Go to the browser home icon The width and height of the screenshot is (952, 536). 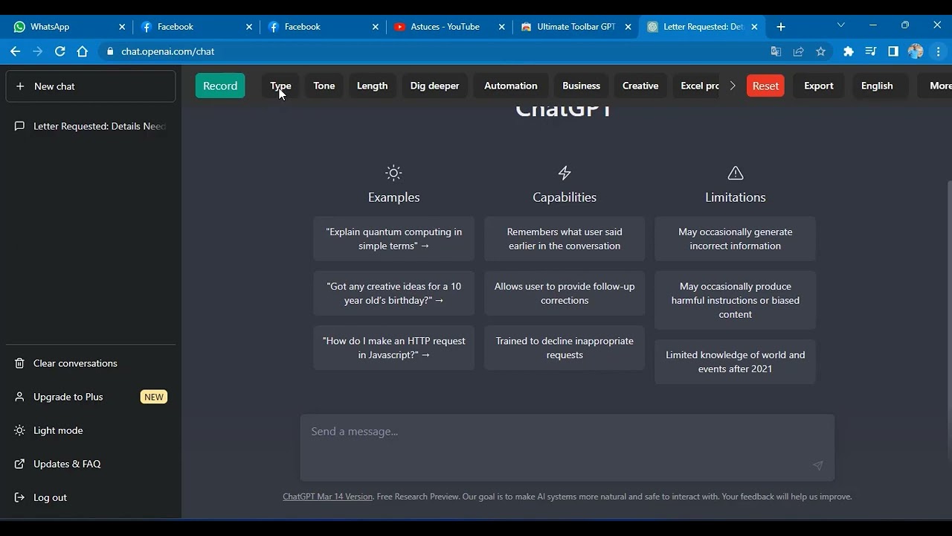click(x=83, y=51)
